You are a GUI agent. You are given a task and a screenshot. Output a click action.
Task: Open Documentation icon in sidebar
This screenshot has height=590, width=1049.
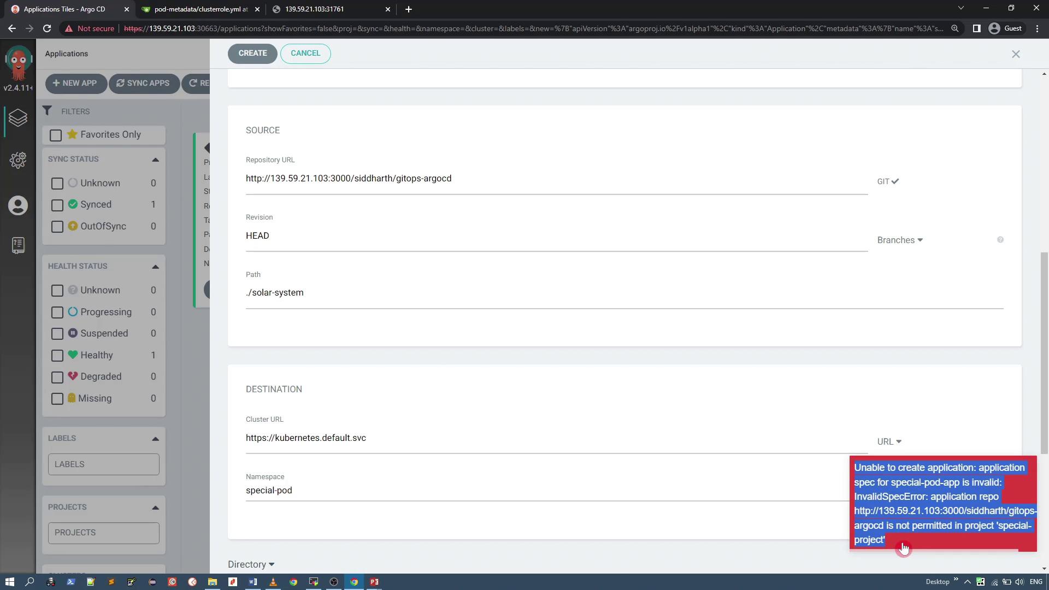point(18,245)
